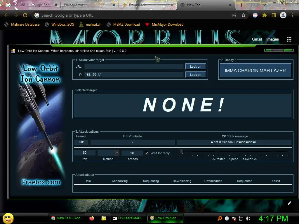Click the Timeout field showing 9001
The height and width of the screenshot is (224, 299).
coord(81,142)
